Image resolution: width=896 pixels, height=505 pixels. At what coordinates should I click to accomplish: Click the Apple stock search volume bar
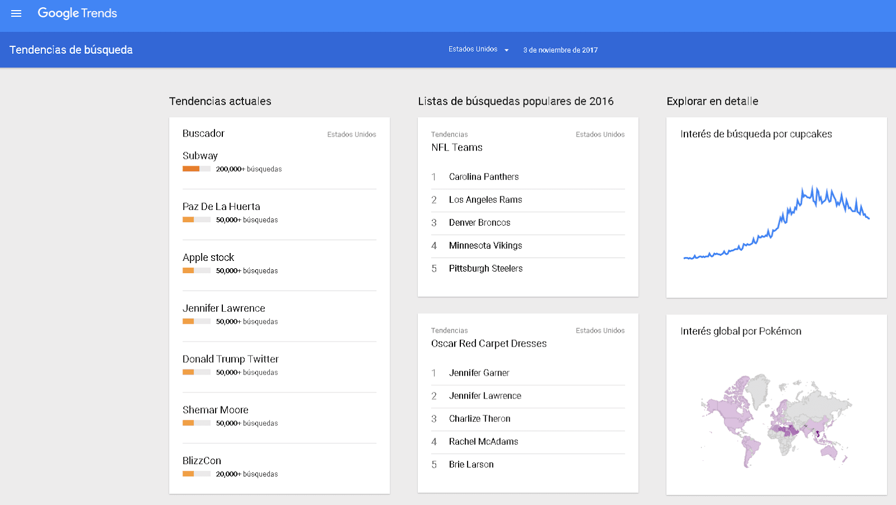pos(197,271)
